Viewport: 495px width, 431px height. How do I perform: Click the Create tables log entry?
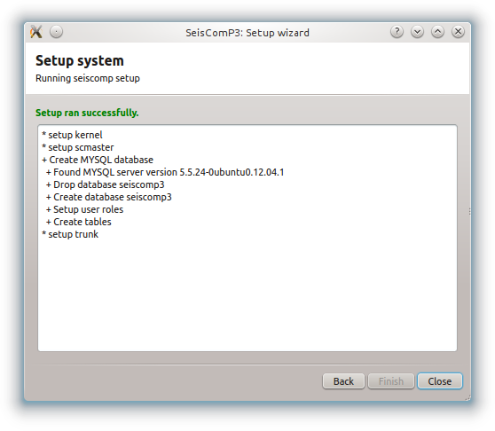[79, 222]
